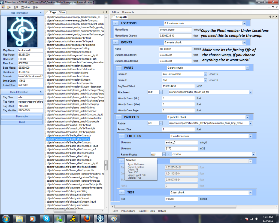
Task: Click the Duration Bounds(Min) field
Action: coord(175,55)
